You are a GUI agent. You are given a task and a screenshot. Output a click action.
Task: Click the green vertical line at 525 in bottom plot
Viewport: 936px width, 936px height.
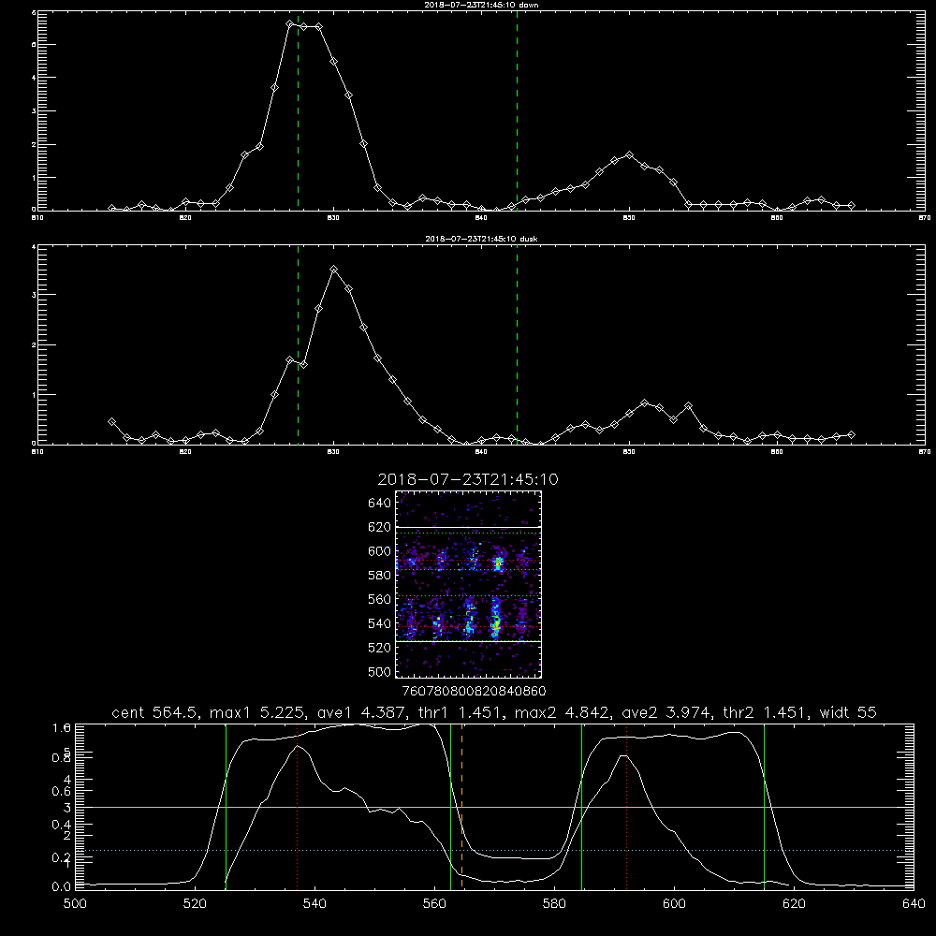(226, 807)
